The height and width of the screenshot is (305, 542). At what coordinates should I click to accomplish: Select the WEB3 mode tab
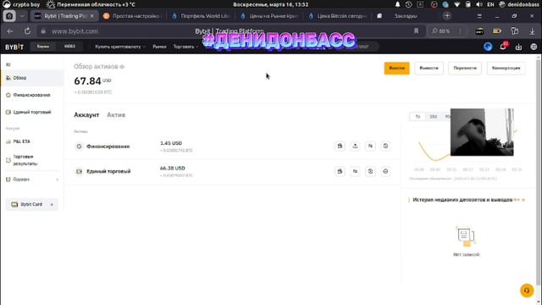pyautogui.click(x=69, y=47)
